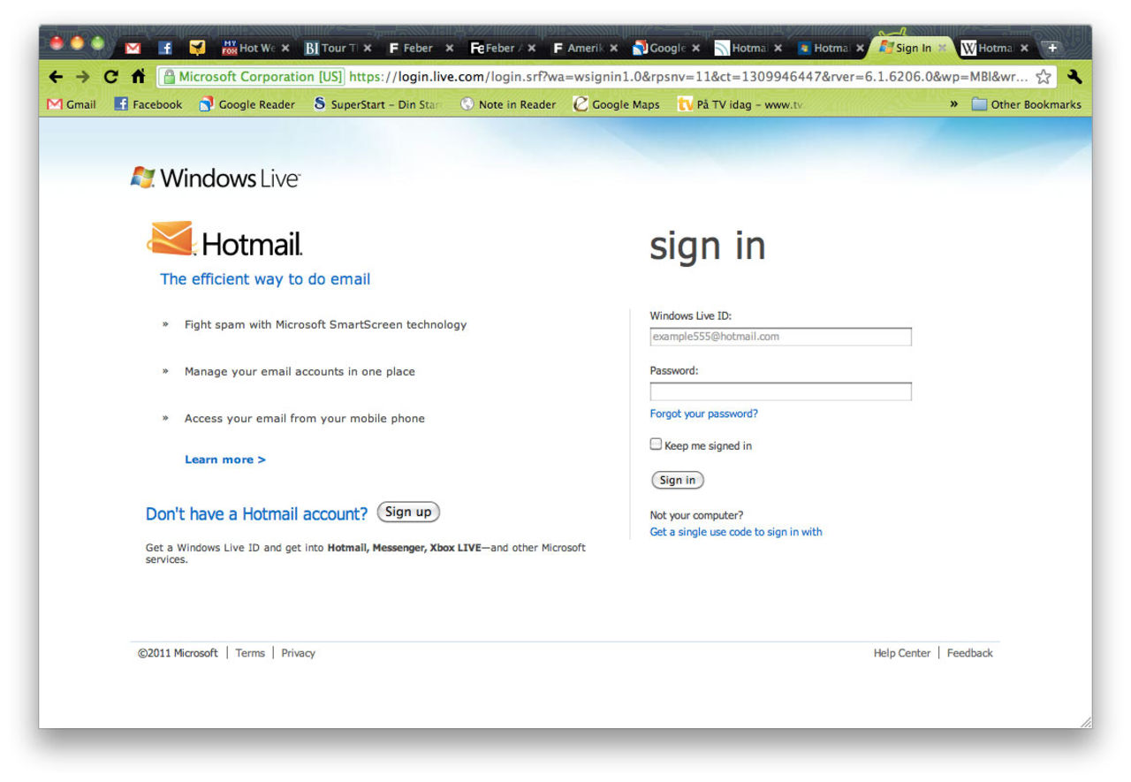Expand the bookmarks overflow chevron
Viewport: 1131px width, 782px height.
(955, 104)
